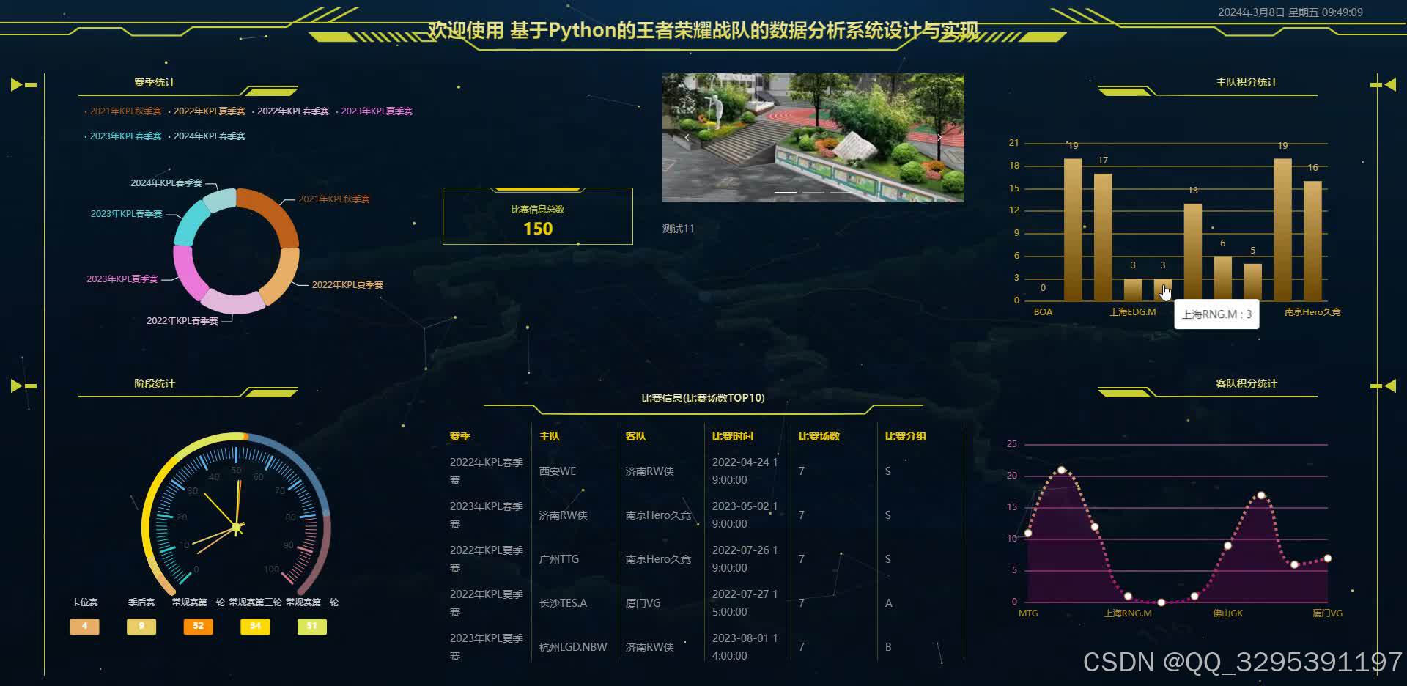Image resolution: width=1407 pixels, height=686 pixels.
Task: Click the bar labeled 6 in 主队积分统计
Action: click(x=1222, y=278)
